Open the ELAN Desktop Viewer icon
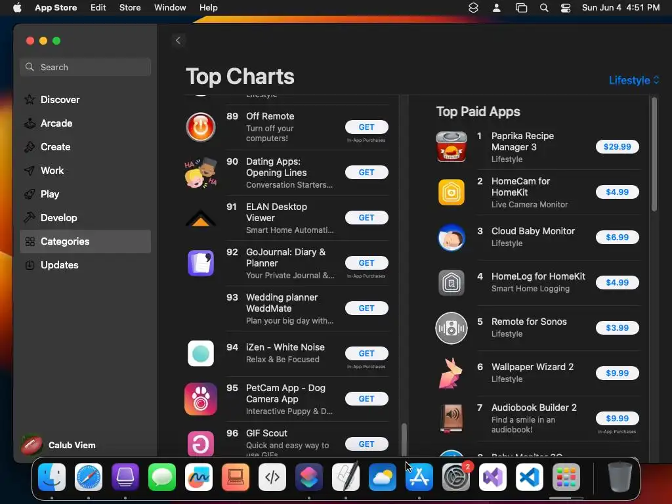This screenshot has height=504, width=672. [201, 218]
